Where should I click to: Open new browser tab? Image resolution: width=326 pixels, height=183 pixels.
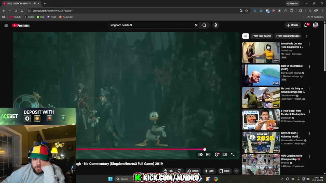coord(45,3)
